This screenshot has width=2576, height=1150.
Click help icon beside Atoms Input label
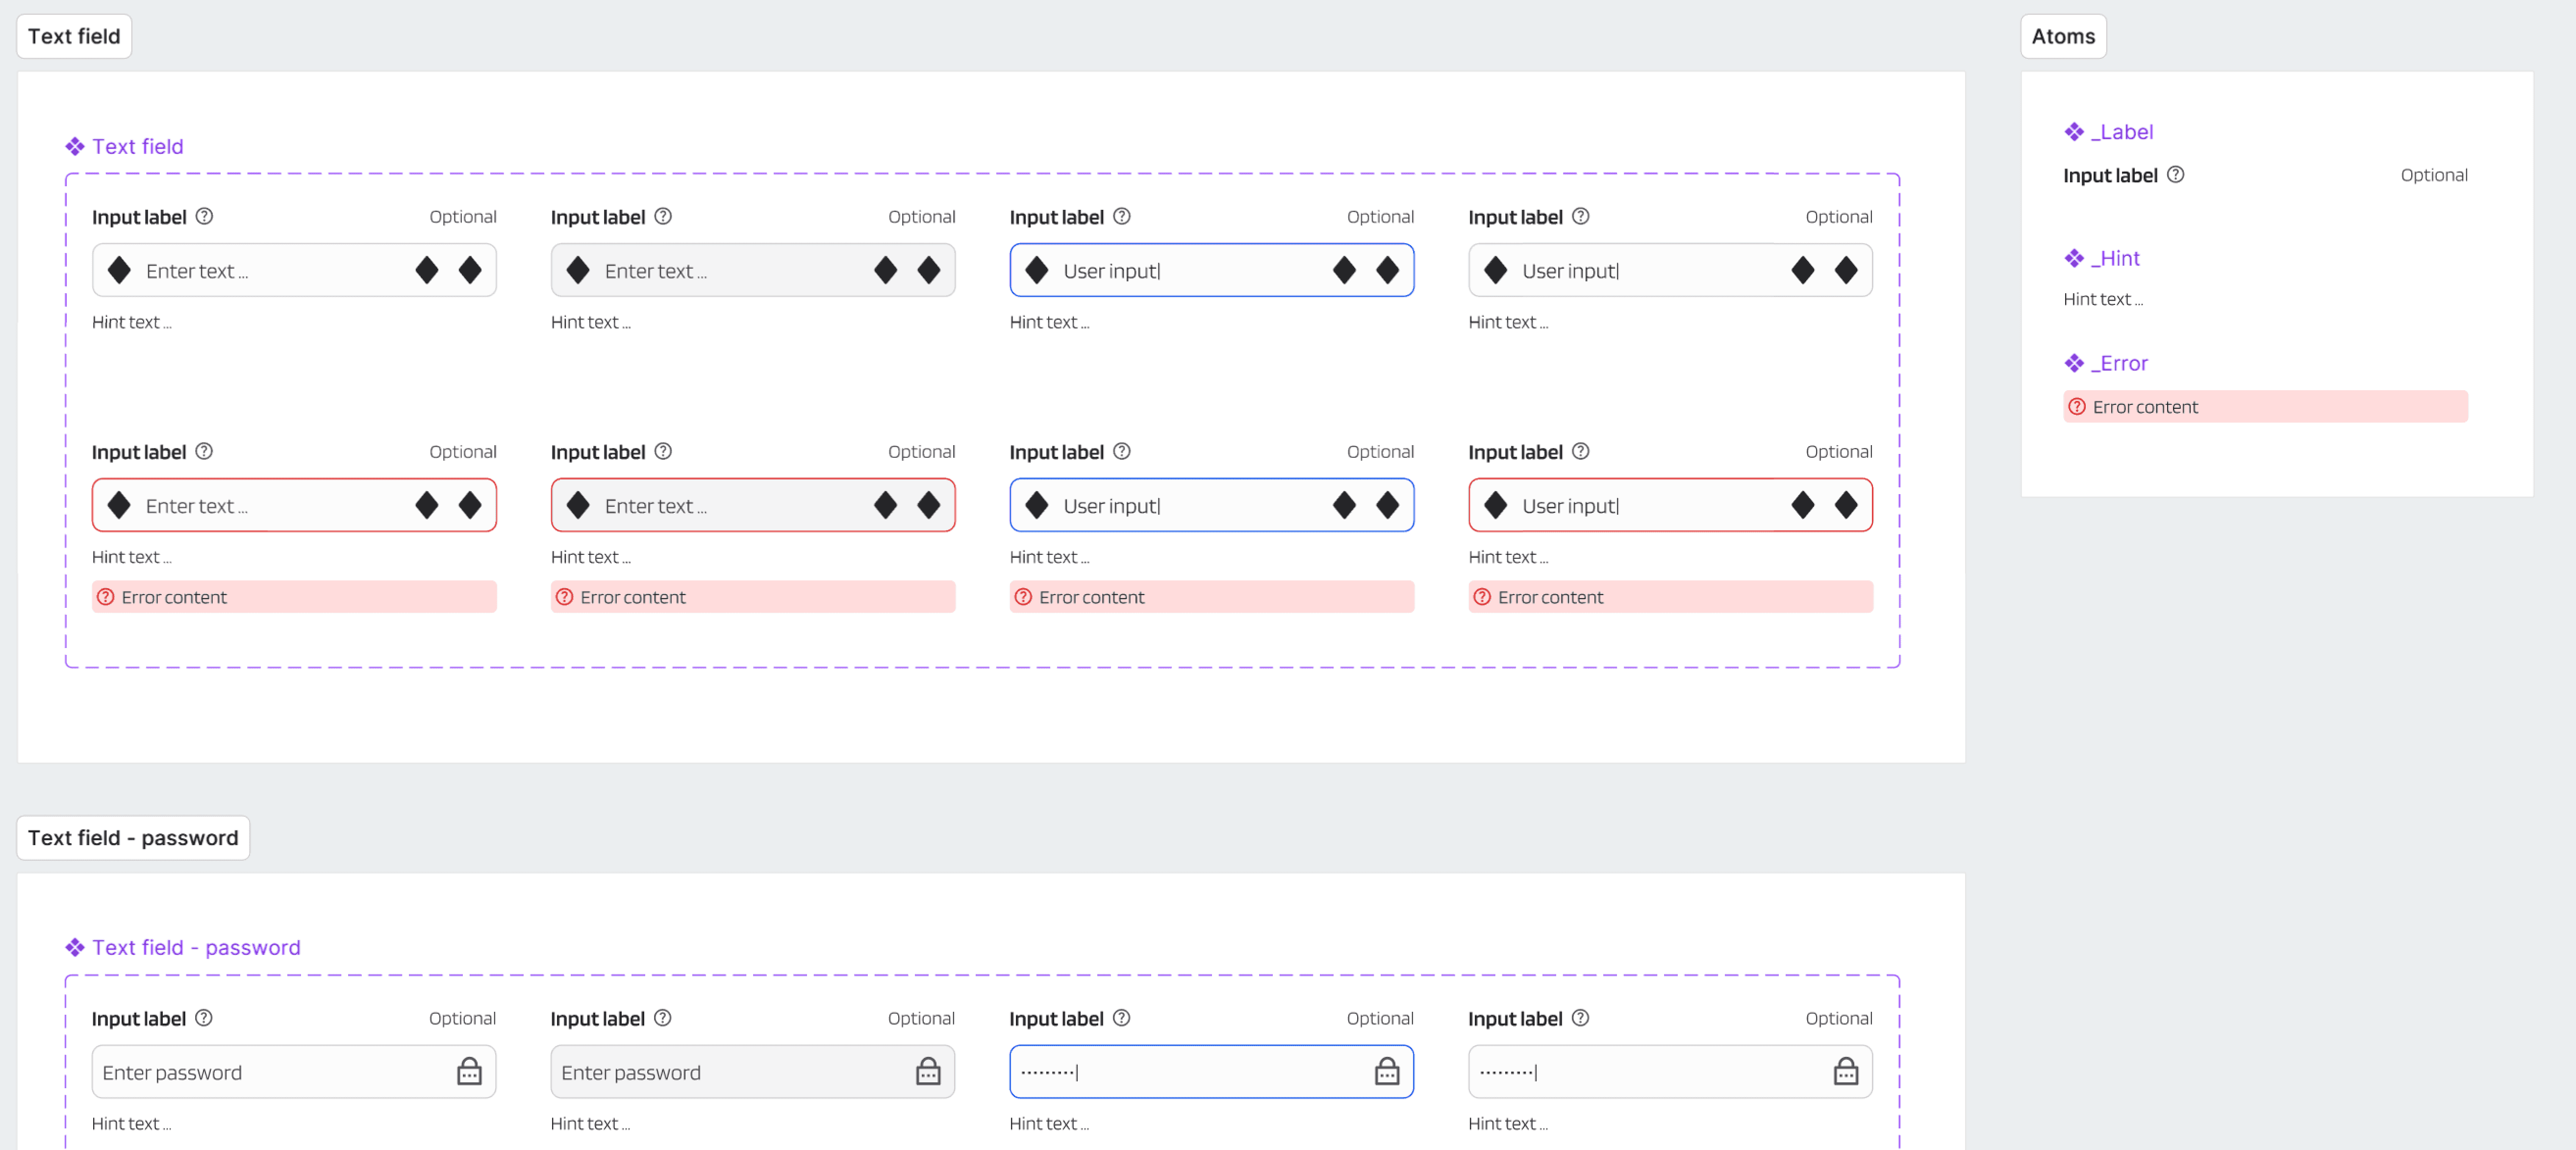point(2175,175)
